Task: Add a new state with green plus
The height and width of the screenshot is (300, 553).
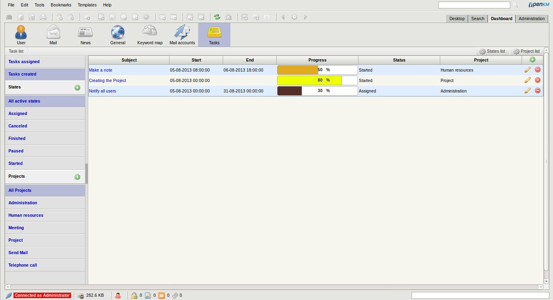Action: pos(77,87)
